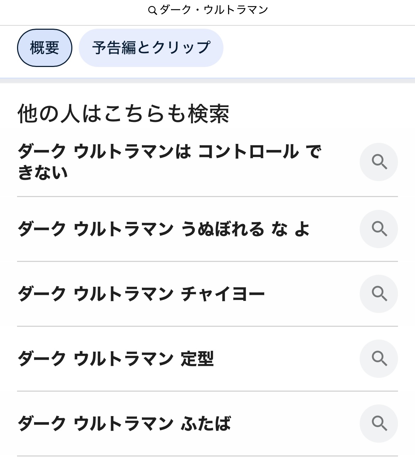Tap the search icon beside コントロール できない suggestion
Screen dimensions: 415x459
point(379,162)
